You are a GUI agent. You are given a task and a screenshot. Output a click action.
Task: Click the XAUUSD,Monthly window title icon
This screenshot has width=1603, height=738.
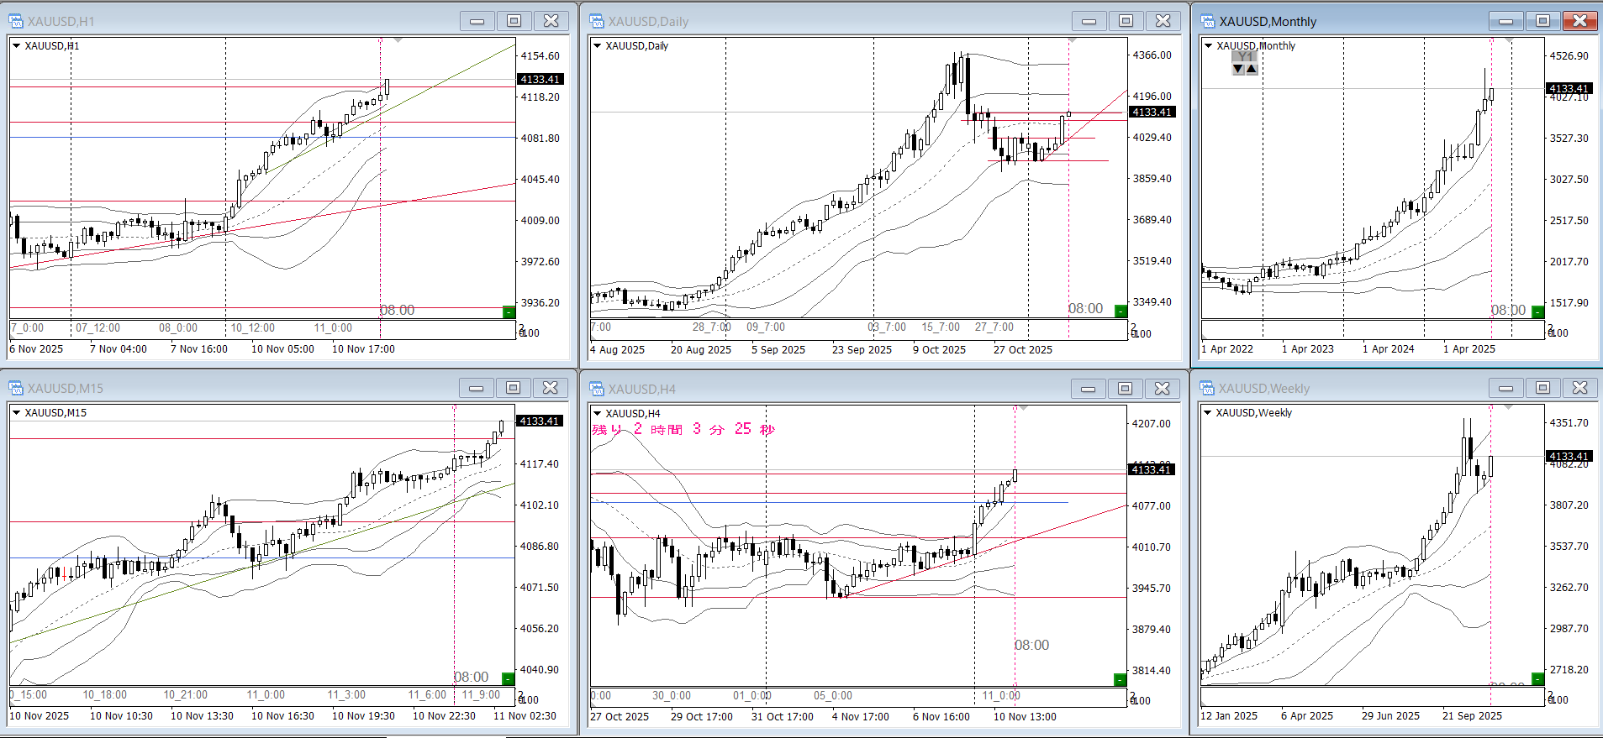point(1207,21)
